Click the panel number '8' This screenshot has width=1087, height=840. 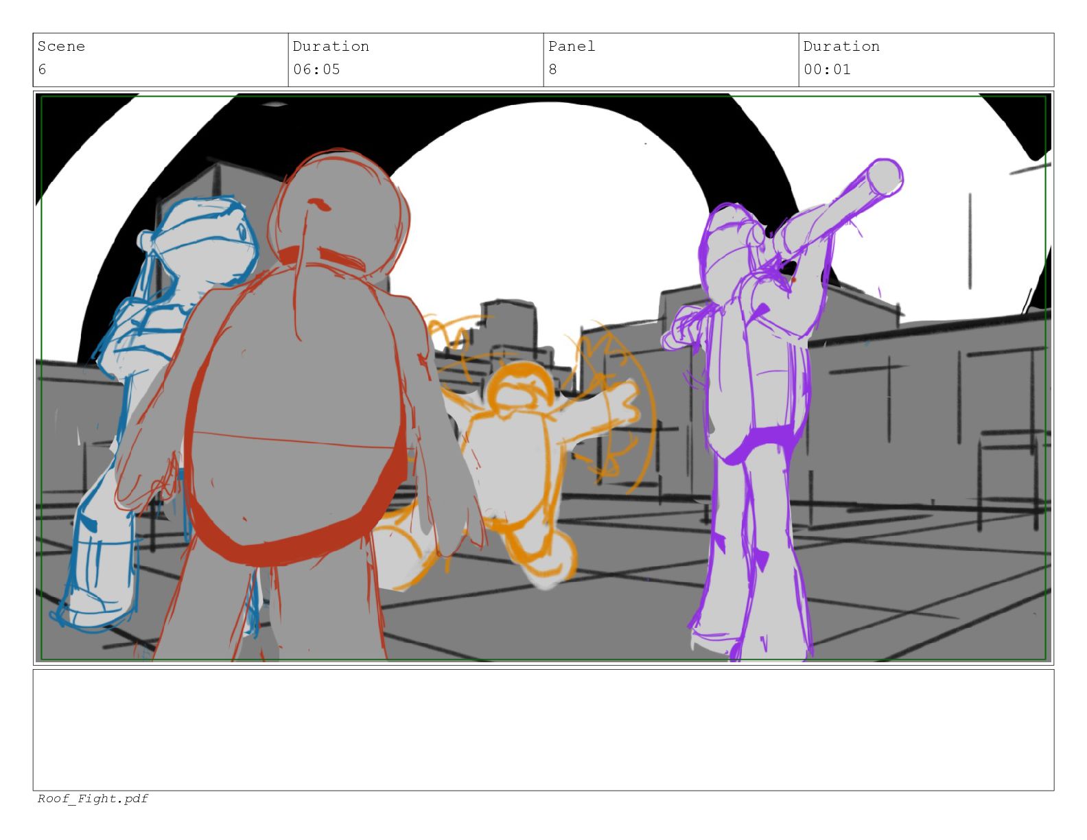553,69
